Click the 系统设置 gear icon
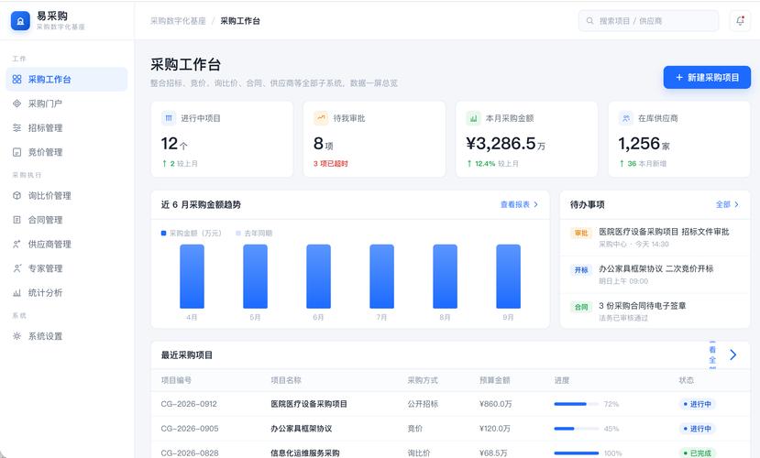Screen dimensions: 760x458 tap(17, 336)
